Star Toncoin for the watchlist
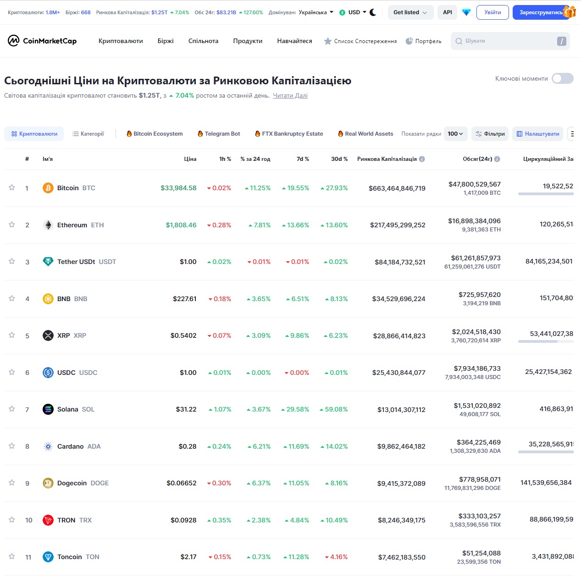Screen dimensions: 581x577 12,556
